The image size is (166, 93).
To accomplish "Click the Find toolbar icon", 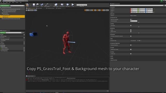I will [x=42, y=5].
